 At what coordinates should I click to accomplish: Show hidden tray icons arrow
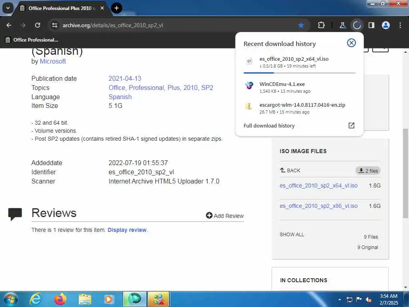point(340,299)
